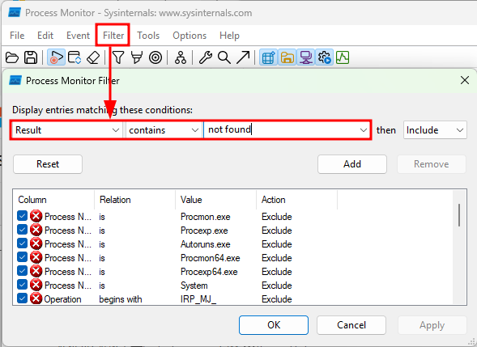Open the Filter menu
This screenshot has height=347, width=477.
pyautogui.click(x=113, y=36)
